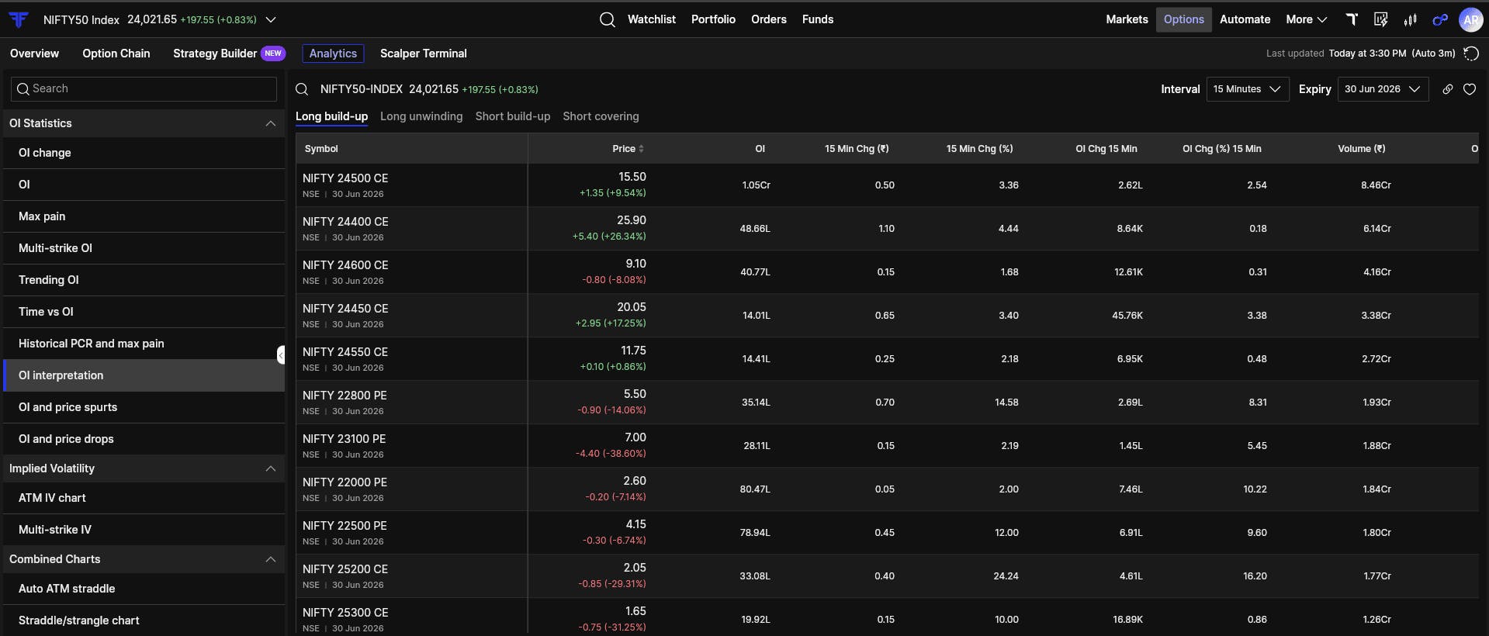Open the Expiry 30 Jun 2026 dropdown

(x=1383, y=89)
